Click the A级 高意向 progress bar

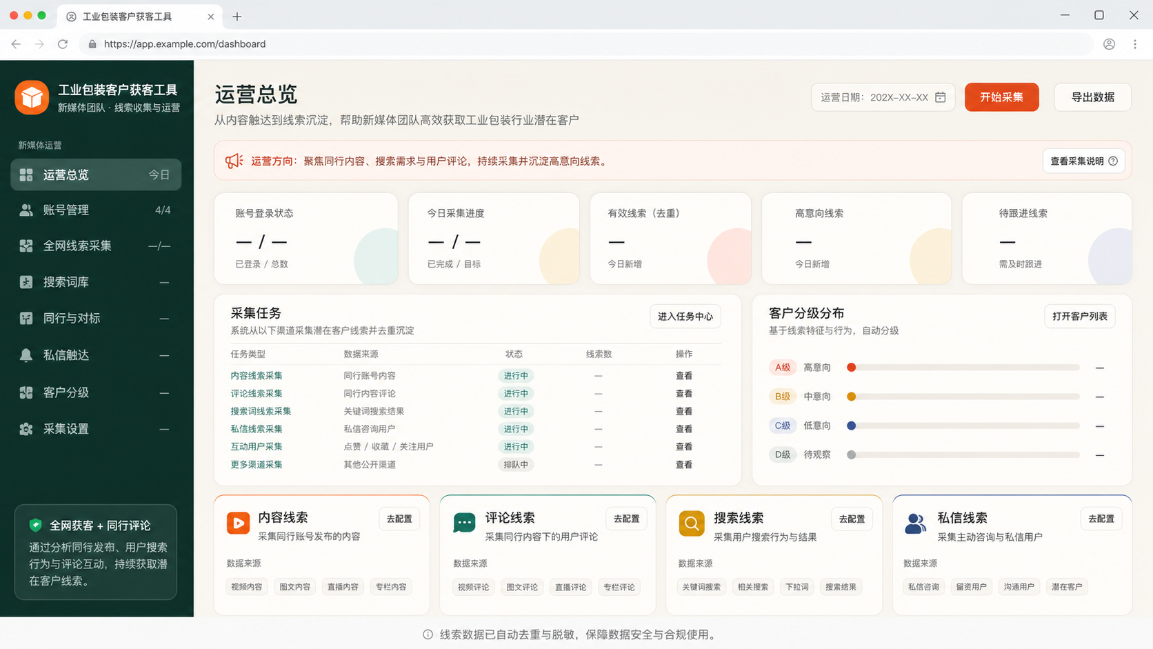tap(963, 368)
